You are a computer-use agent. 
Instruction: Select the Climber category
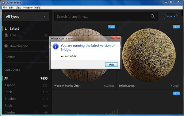pos(26,112)
